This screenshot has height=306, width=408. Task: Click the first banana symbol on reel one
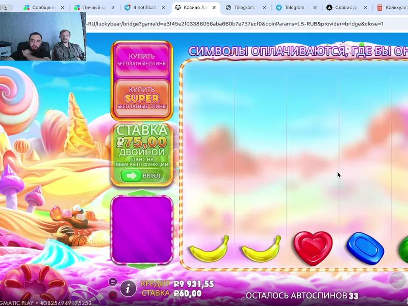click(210, 249)
